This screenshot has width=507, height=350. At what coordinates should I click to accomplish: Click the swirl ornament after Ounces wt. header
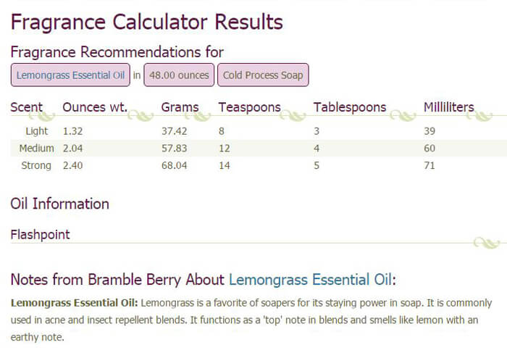[x=143, y=115]
